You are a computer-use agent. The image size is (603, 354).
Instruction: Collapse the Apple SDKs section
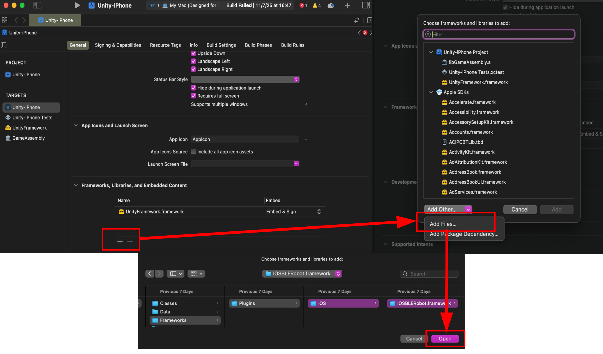click(431, 92)
